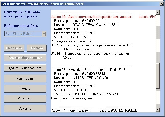Click the fault code 00778 line
The image size is (165, 117).
click(91, 45)
